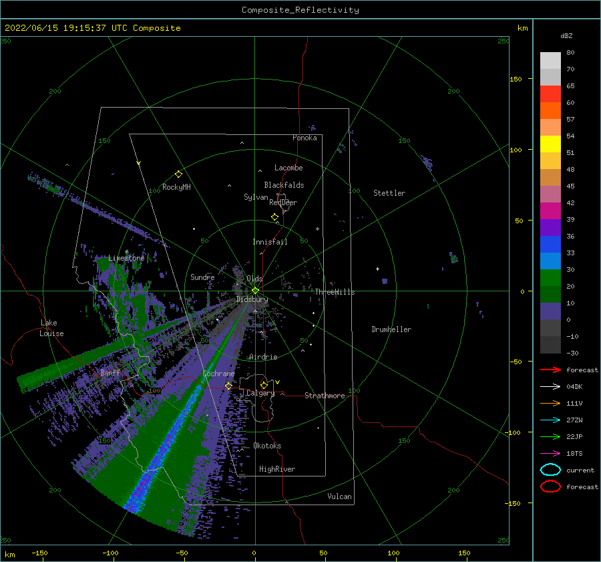
Task: Click the red forecast arrow in legend
Action: [550, 370]
